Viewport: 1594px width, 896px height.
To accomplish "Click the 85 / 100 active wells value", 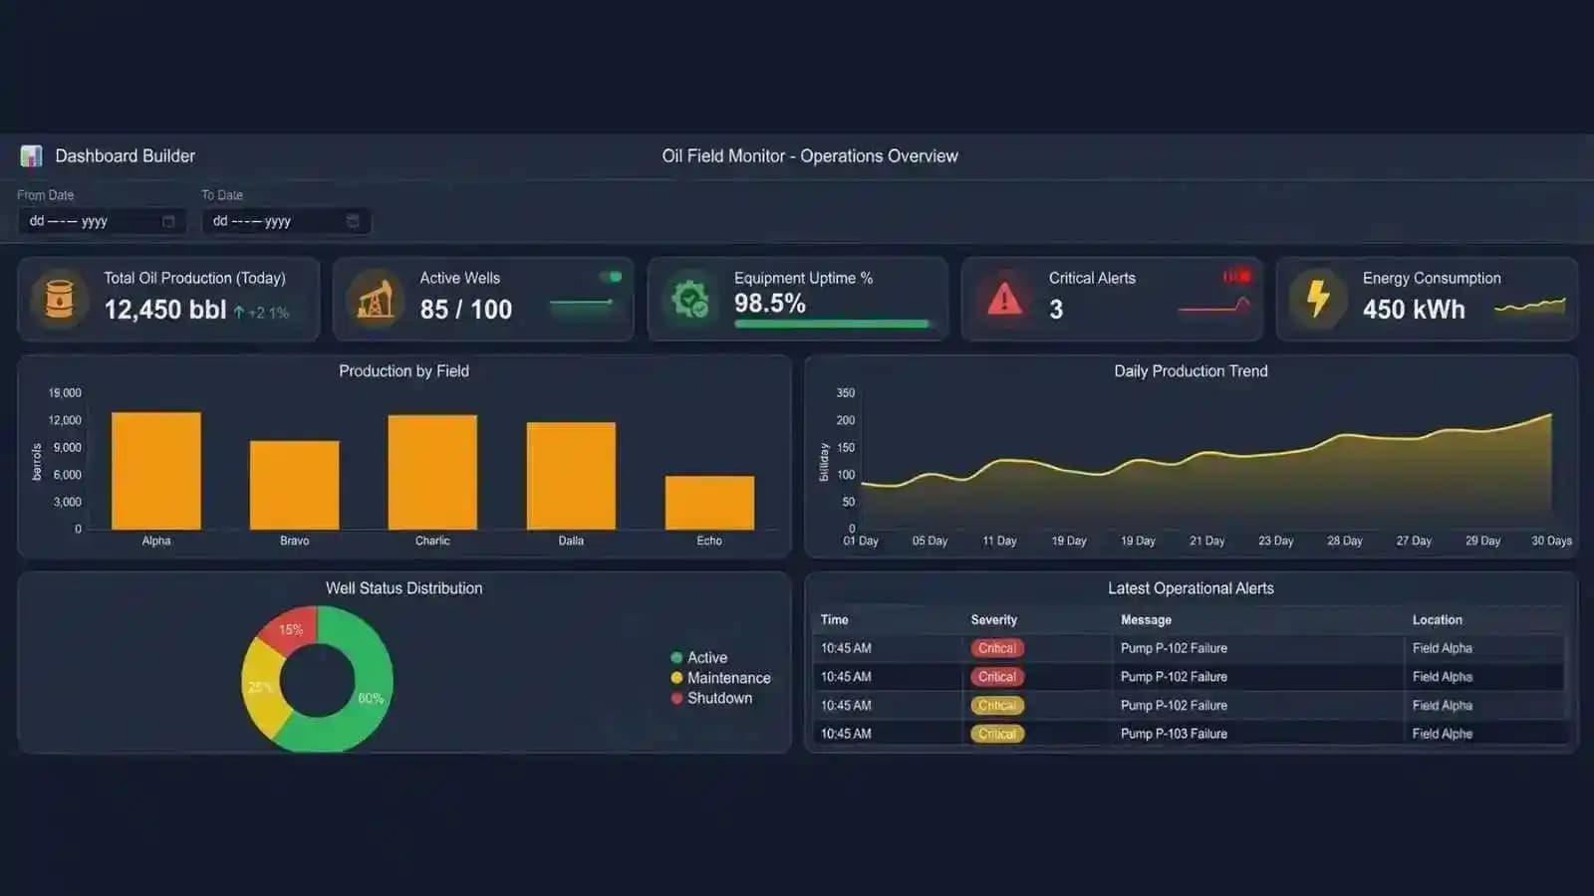I will [466, 310].
